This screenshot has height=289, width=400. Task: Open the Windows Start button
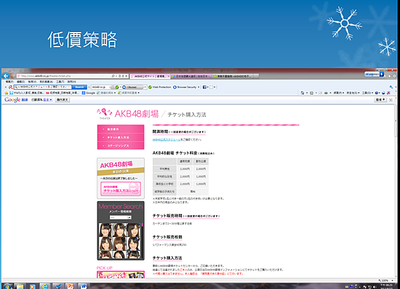[7, 286]
